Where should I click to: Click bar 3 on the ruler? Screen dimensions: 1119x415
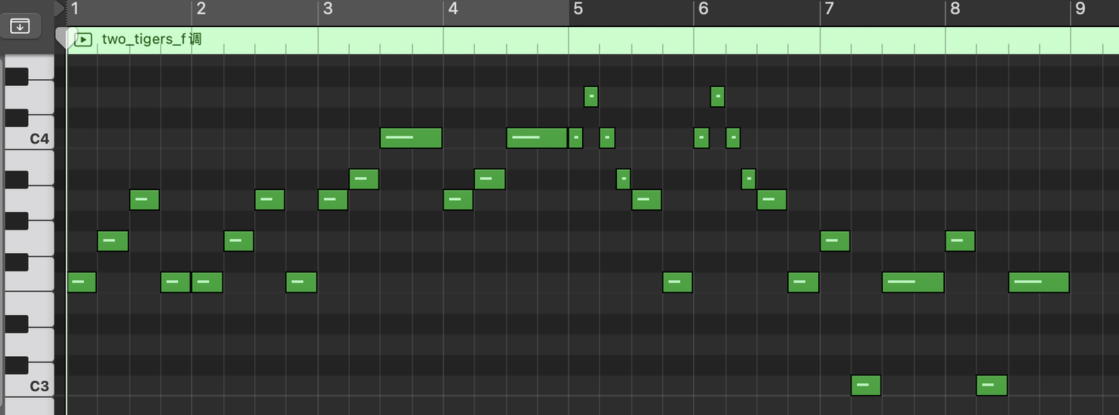tap(327, 9)
